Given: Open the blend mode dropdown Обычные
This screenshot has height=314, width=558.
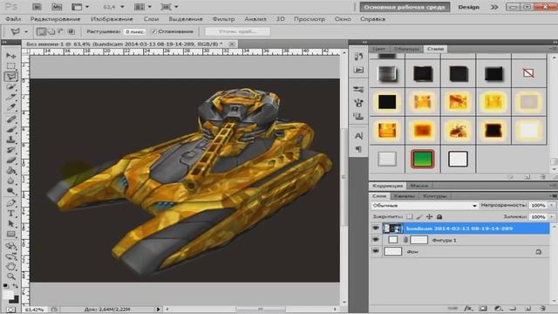Looking at the screenshot, I should [x=425, y=206].
